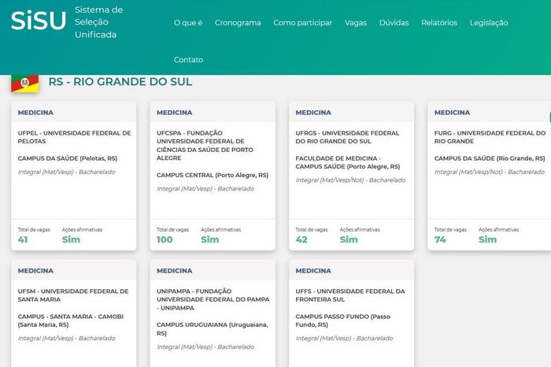Screen dimensions: 551x367
Task: Open the 'O que é' menu item
Action: (188, 23)
